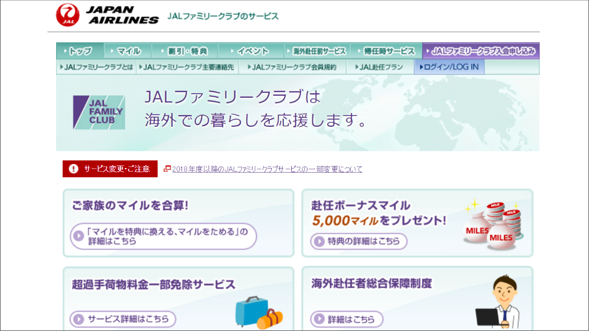Click the arrow icon beside サービス詳細はこちら

coord(79,319)
